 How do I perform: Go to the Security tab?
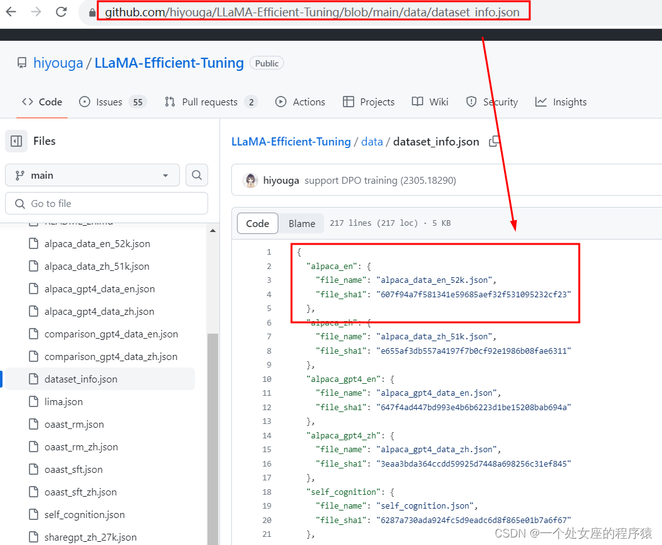pyautogui.click(x=492, y=102)
